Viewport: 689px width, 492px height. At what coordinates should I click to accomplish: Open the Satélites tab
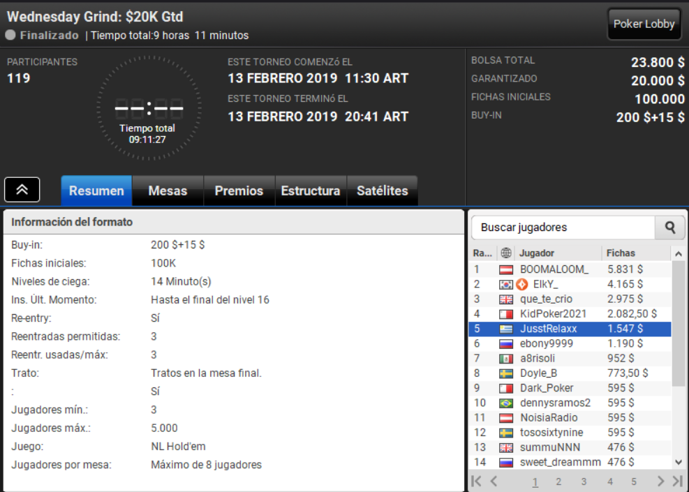[383, 191]
